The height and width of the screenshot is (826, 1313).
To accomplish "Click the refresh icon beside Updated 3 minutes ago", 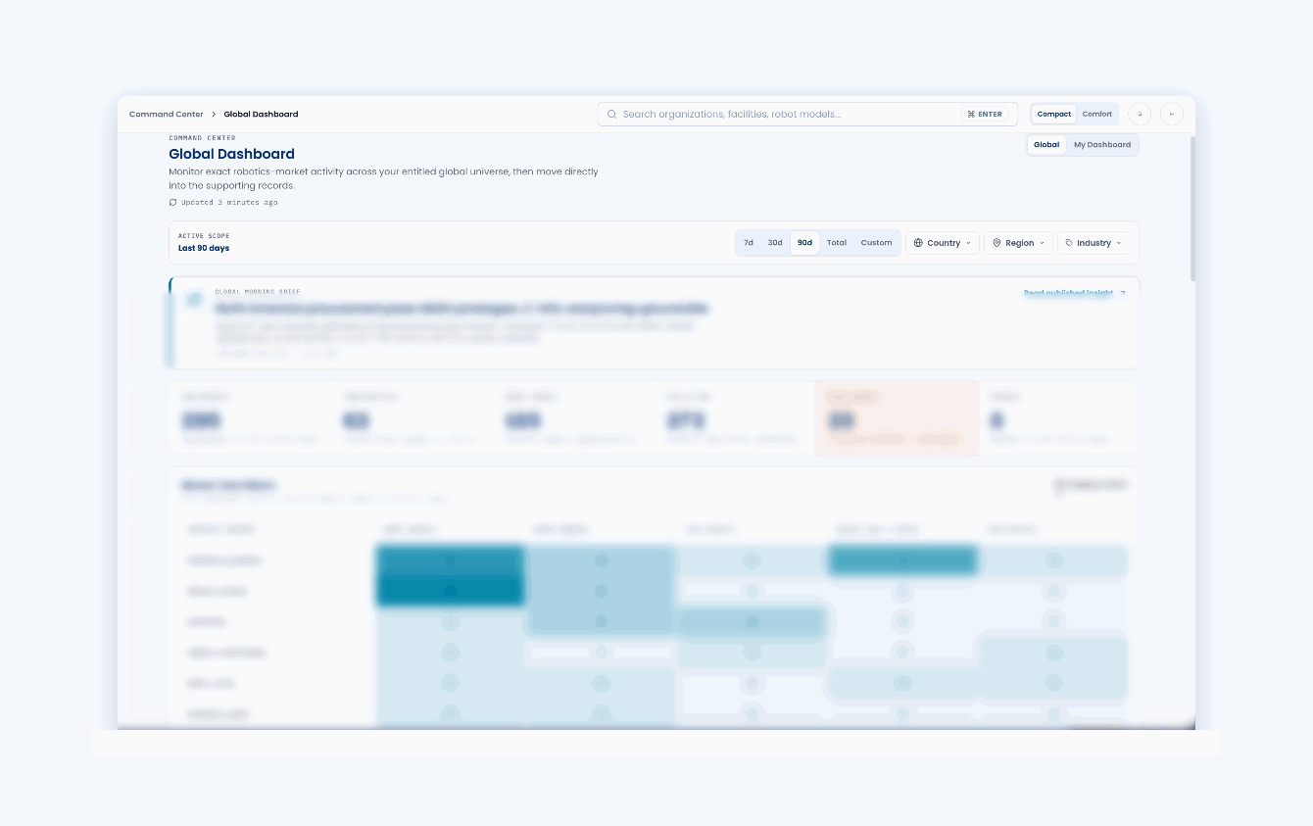I will tap(173, 203).
